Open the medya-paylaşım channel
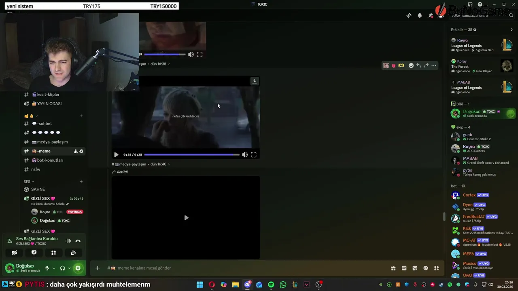 coord(54,142)
